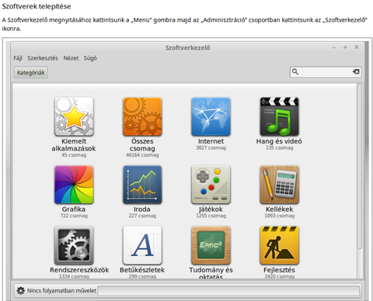Click the 'Nincs folyamatban művelet' status text
373x301 pixels.
[61, 291]
